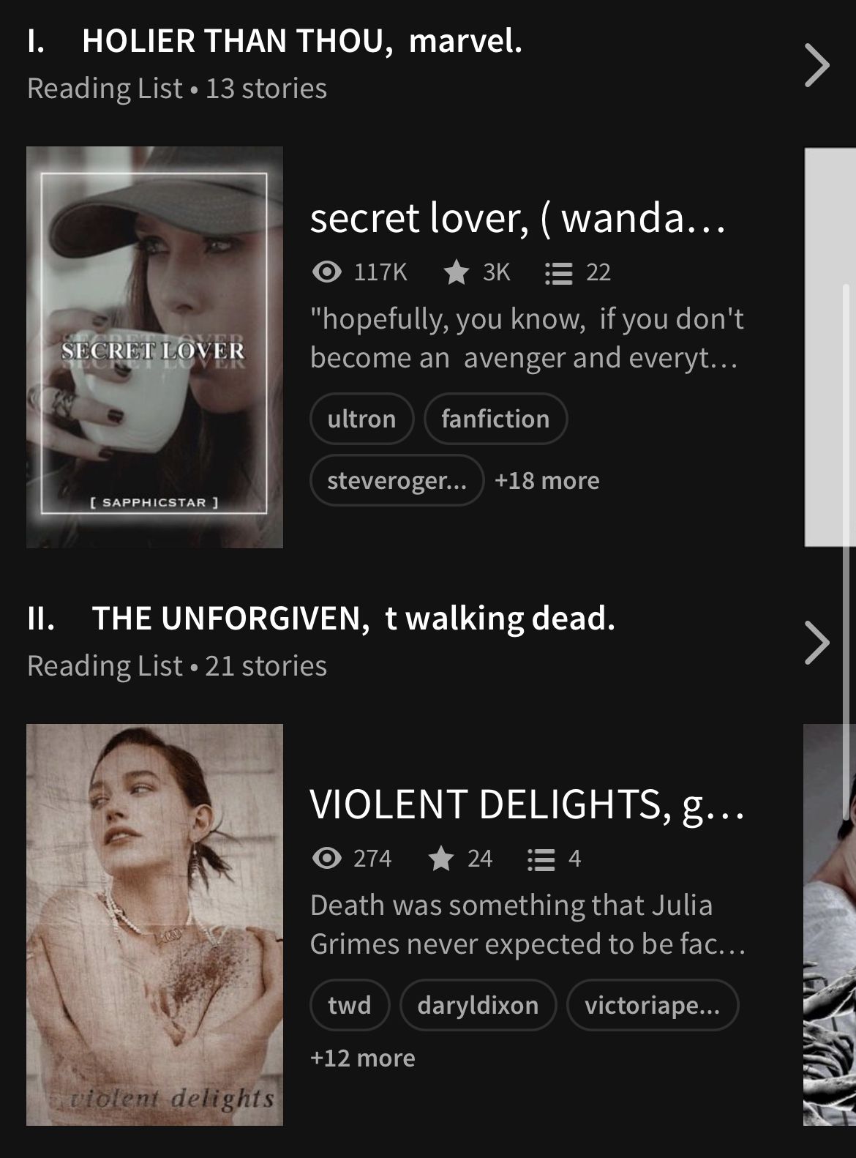Click the eye views icon showing 117K
Screen dimensions: 856x1158
pos(326,272)
